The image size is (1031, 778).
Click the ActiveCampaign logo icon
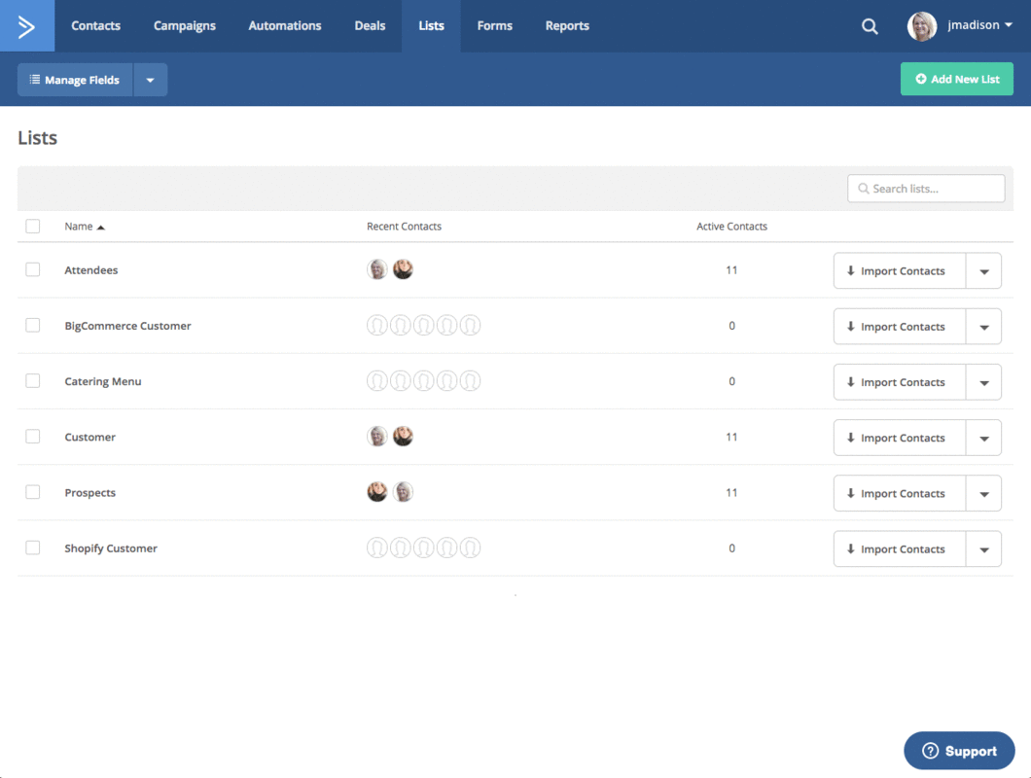(27, 26)
